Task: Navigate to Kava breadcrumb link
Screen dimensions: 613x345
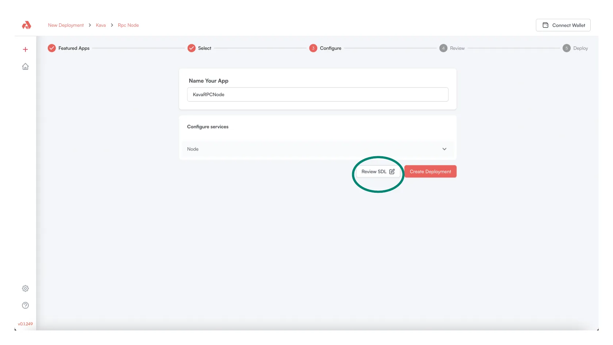Action: 101,25
